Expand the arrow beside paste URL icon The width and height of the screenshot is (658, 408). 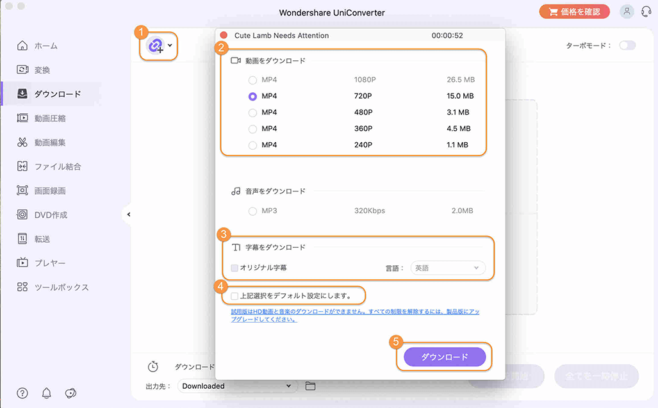170,45
